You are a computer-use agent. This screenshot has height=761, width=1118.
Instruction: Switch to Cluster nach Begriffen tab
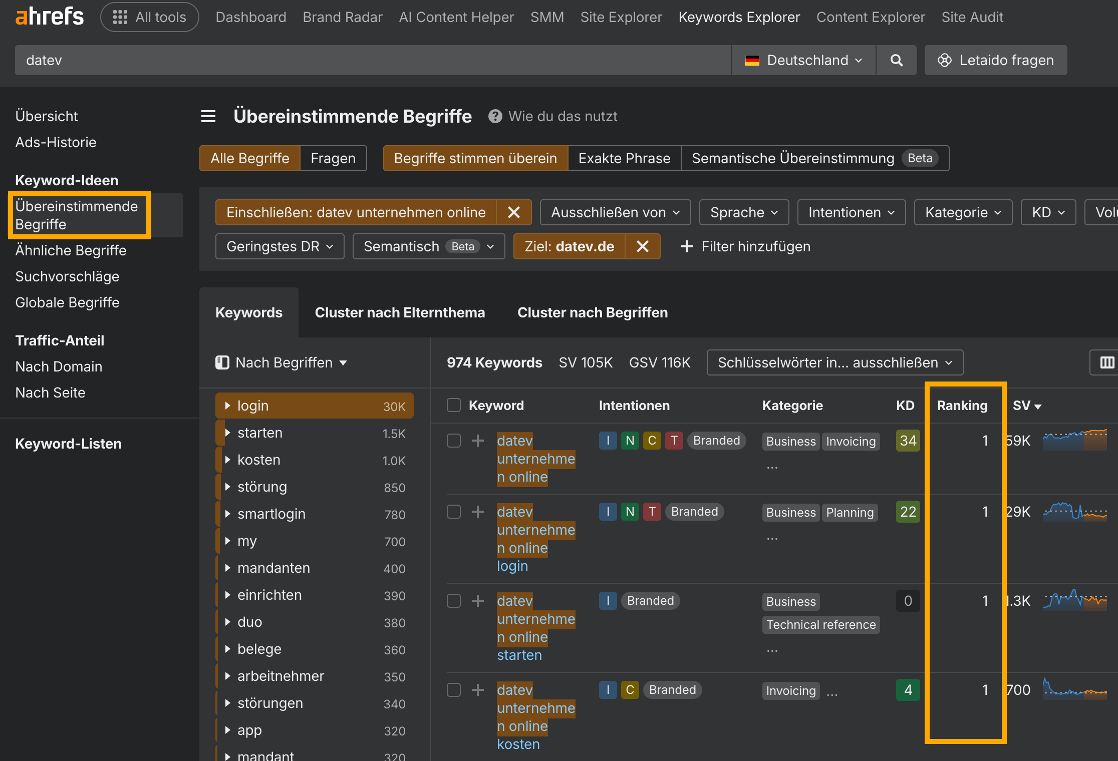(x=593, y=312)
